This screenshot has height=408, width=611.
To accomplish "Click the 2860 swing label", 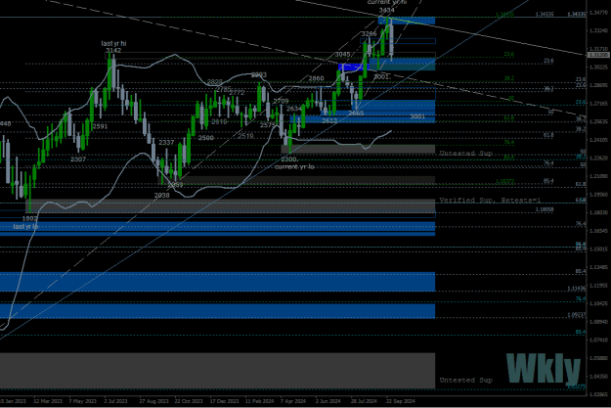I will [317, 79].
